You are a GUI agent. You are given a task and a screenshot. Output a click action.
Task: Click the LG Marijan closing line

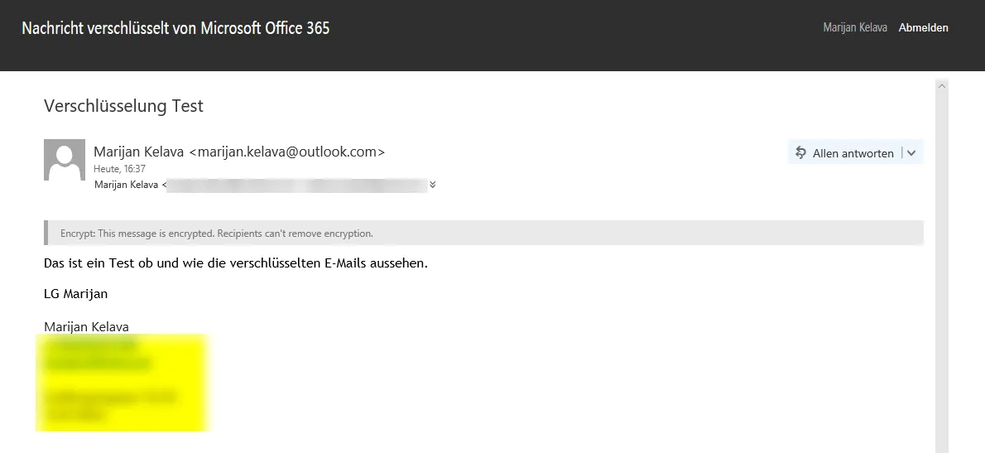75,294
